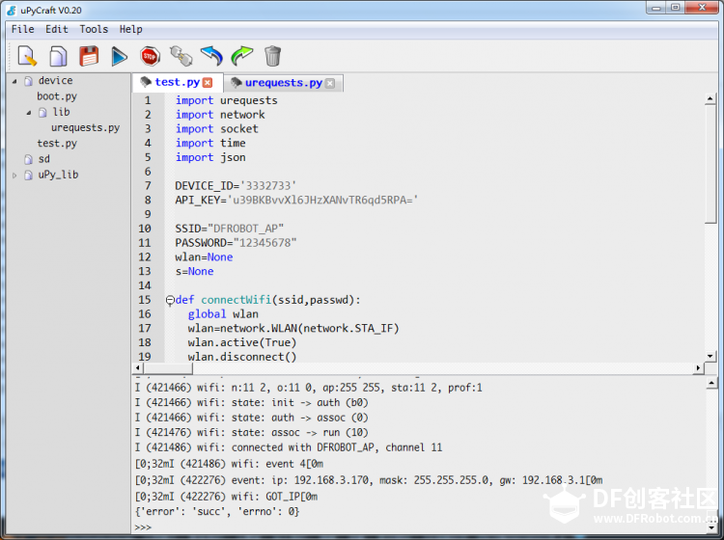724x540 pixels.
Task: Select urequests.py under lib
Action: [85, 127]
